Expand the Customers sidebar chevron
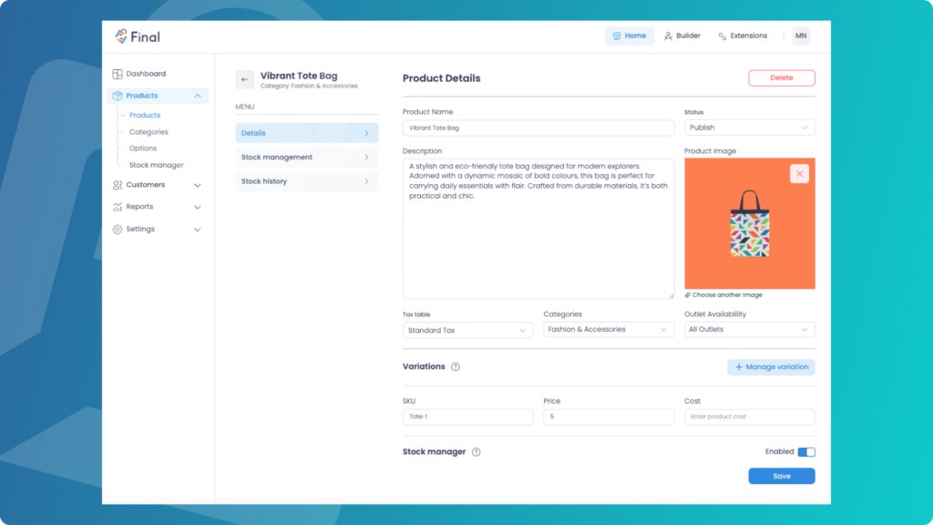Viewport: 933px width, 525px height. (x=198, y=186)
